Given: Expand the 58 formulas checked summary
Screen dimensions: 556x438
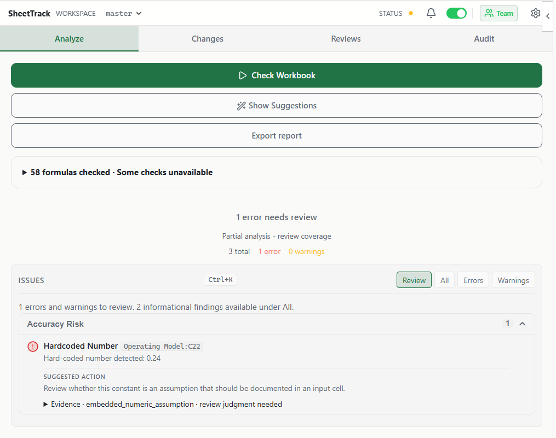Looking at the screenshot, I should point(277,172).
